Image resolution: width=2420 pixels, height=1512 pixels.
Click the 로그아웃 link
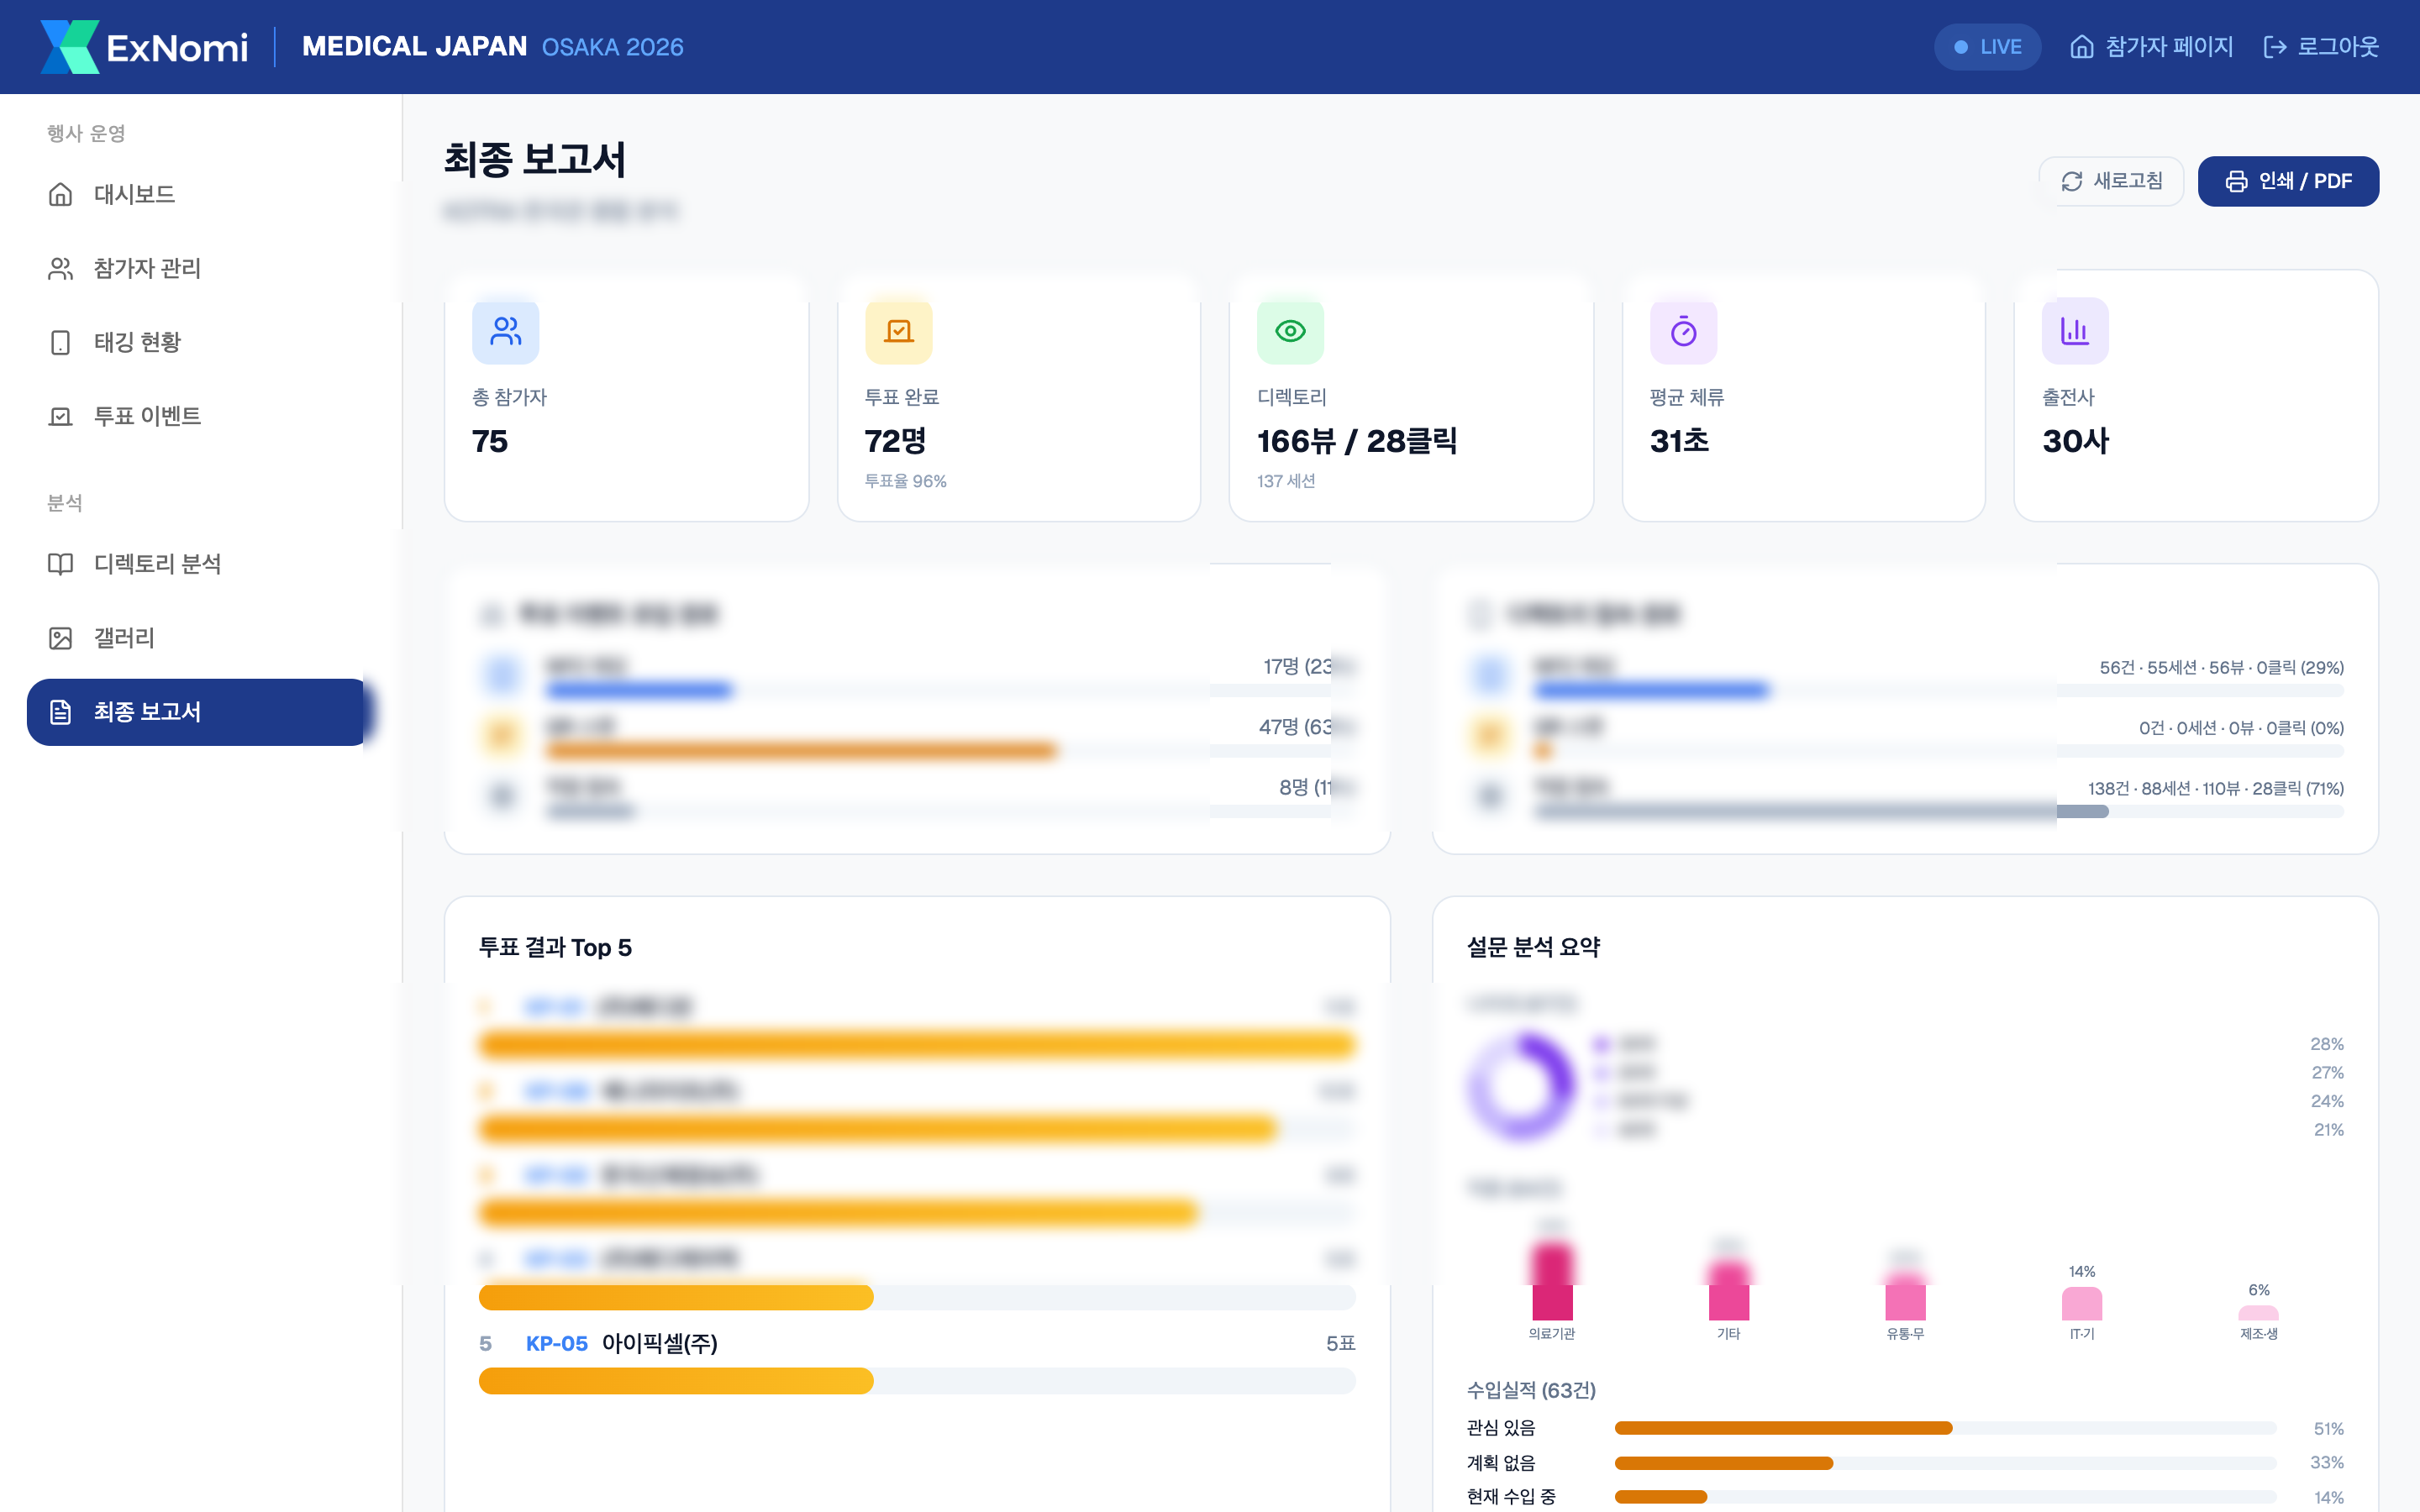point(2321,47)
